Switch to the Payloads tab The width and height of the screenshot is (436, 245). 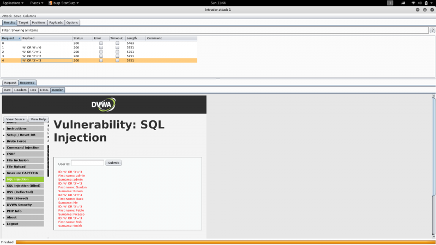pyautogui.click(x=56, y=22)
